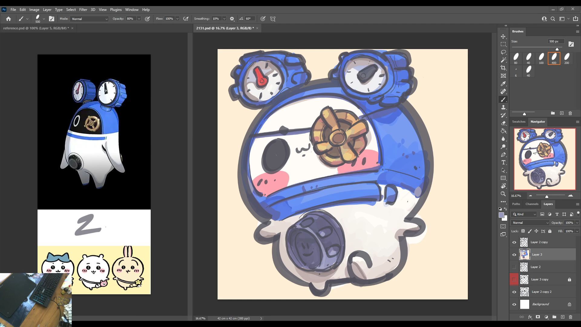Select the Rectangular Marquee tool
Screen dimensions: 581x327
point(503,44)
